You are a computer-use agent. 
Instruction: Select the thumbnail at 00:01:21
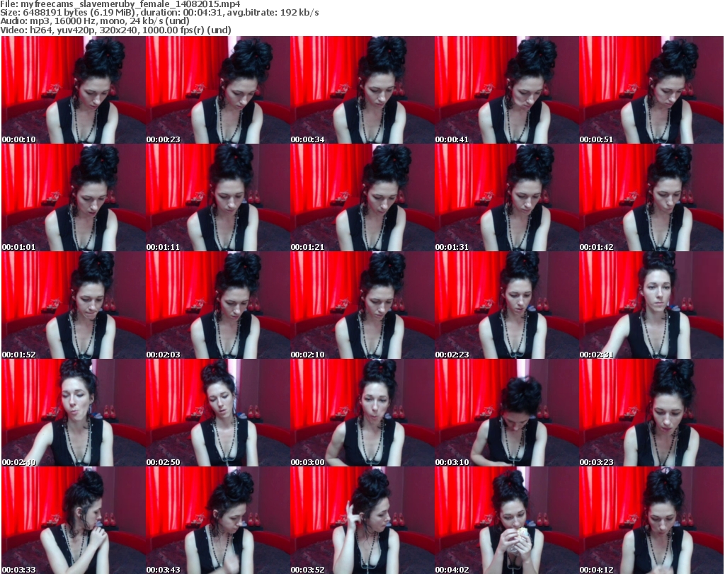point(362,197)
